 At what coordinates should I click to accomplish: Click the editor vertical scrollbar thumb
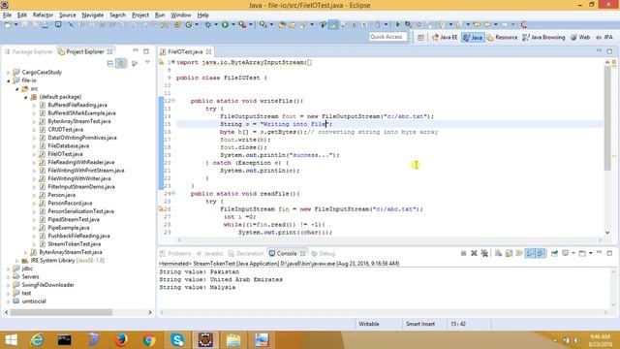coord(607,118)
